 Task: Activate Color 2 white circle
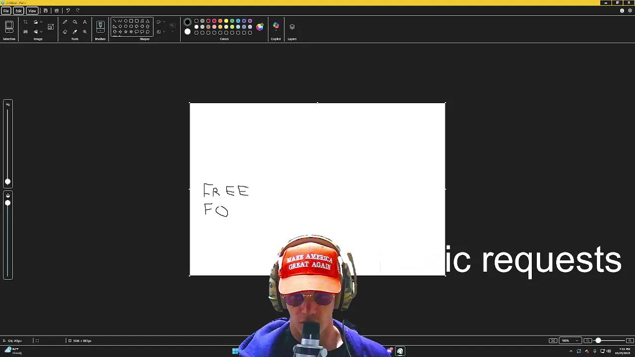click(x=188, y=32)
